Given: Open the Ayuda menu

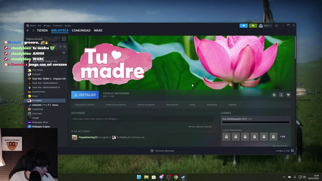Looking at the screenshot, I should click(x=68, y=26).
